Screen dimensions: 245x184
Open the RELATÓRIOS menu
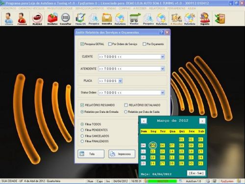[157, 8]
